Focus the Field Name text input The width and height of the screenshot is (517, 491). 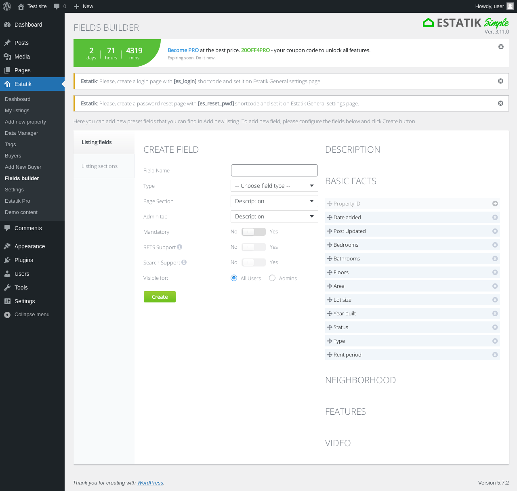[274, 170]
